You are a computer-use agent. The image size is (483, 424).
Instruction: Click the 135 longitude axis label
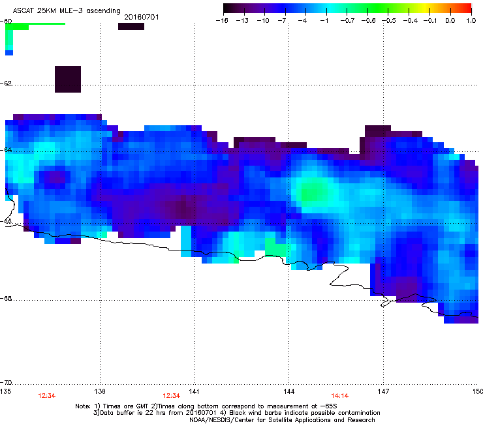point(5,391)
